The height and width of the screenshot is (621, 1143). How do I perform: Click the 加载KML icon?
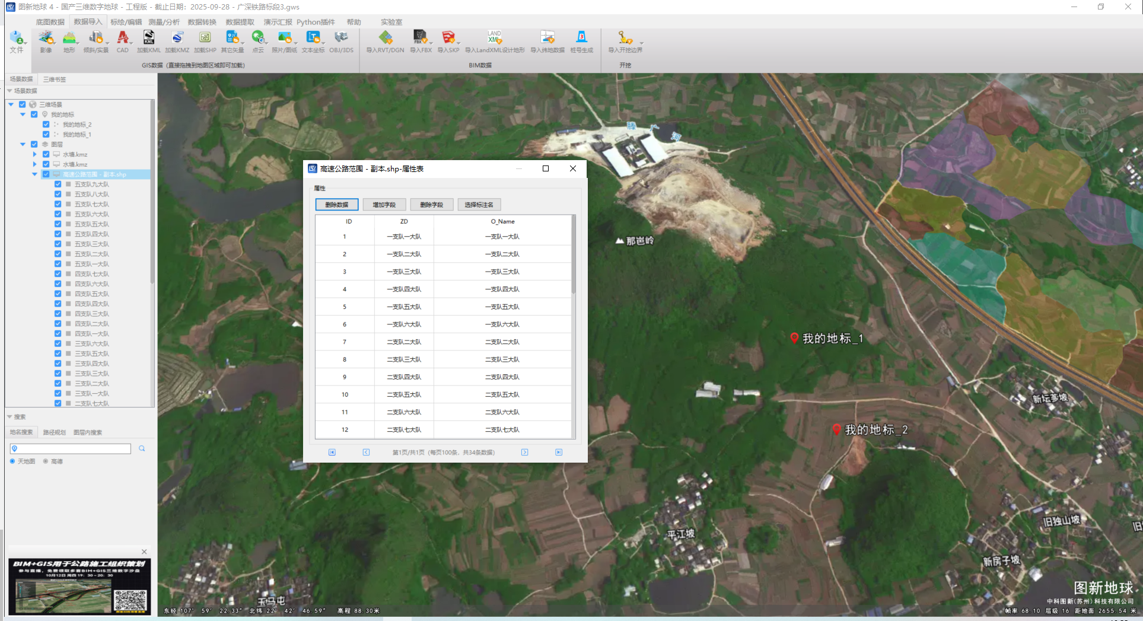tap(149, 38)
